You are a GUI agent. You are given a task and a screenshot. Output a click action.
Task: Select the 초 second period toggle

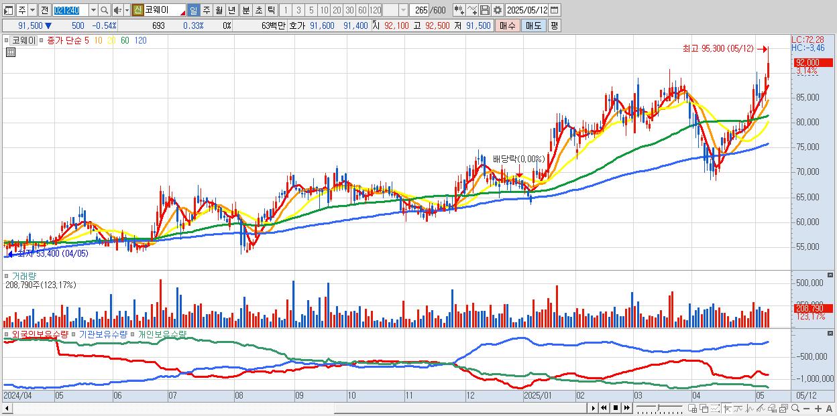click(258, 10)
